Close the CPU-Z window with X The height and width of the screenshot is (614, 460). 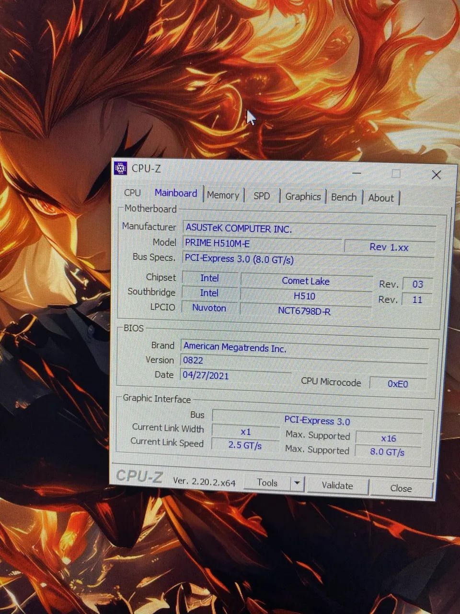(436, 175)
